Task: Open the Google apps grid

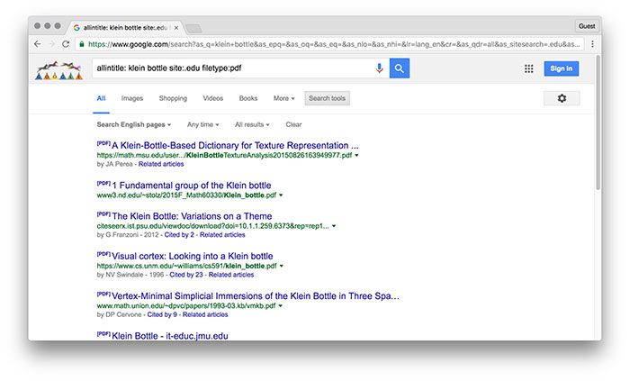Action: 528,68
